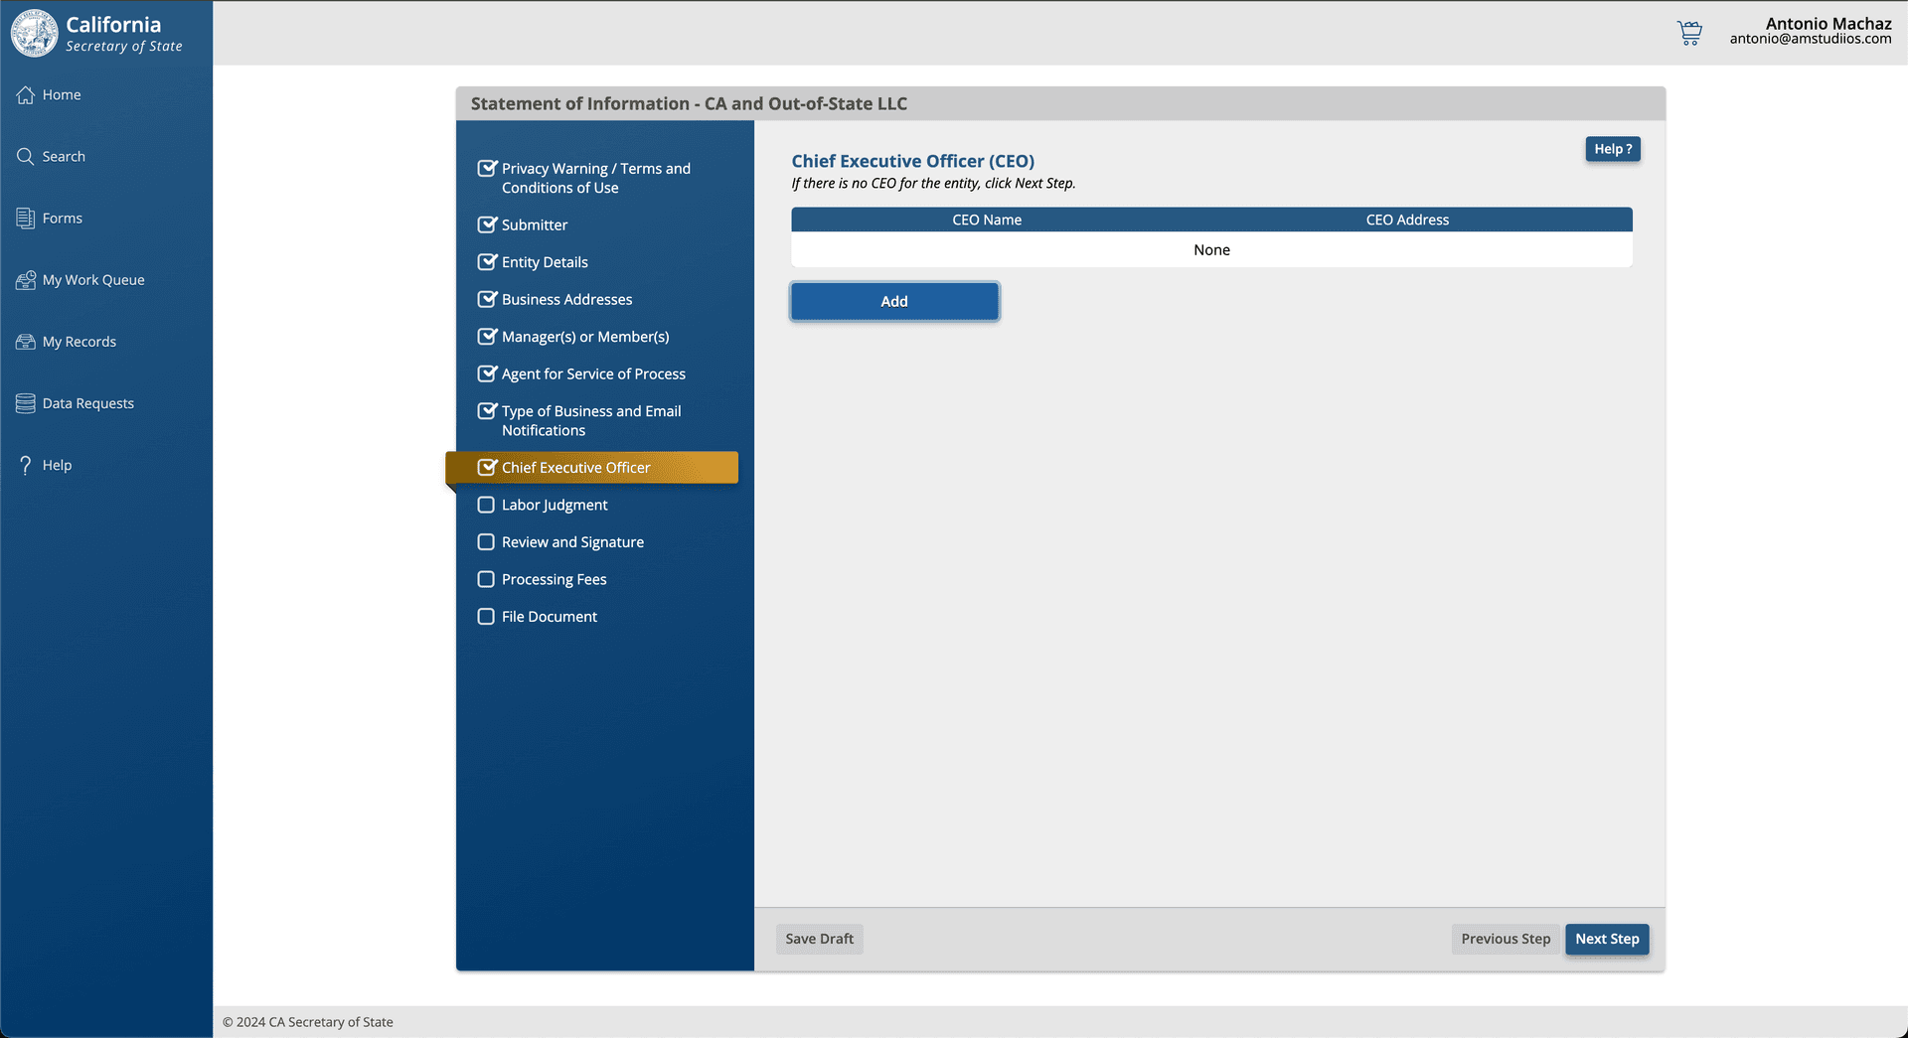Toggle the Review and Signature checkbox
Screen dimensions: 1908x1038
point(486,542)
